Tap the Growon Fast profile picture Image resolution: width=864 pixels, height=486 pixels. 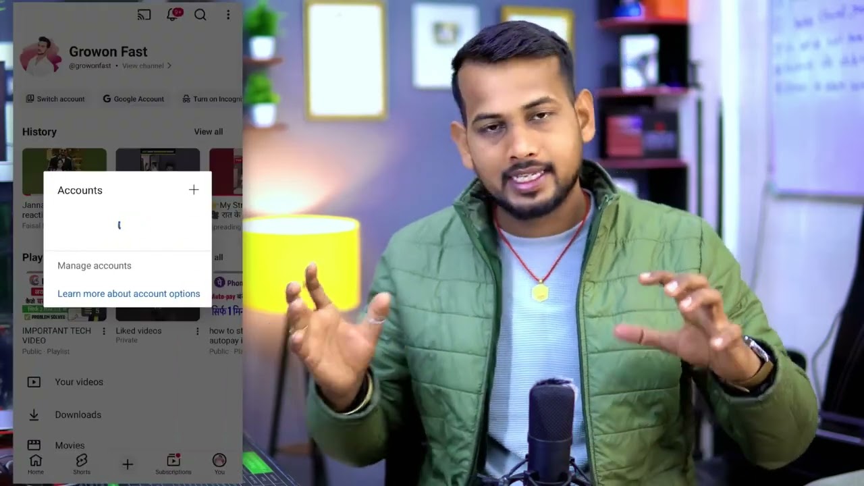(x=42, y=55)
